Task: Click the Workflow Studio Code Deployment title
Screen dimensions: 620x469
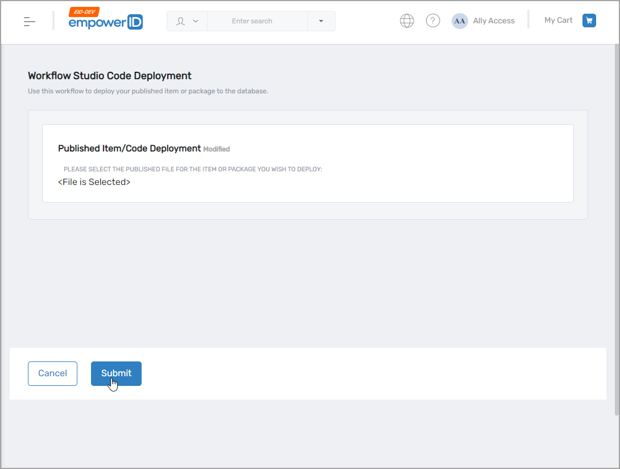Action: 110,75
